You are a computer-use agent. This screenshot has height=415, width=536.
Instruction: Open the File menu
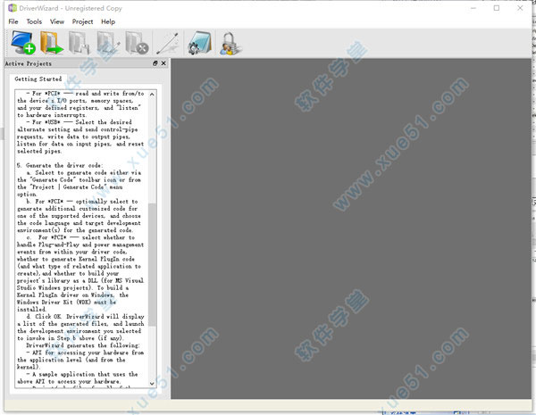[x=13, y=21]
